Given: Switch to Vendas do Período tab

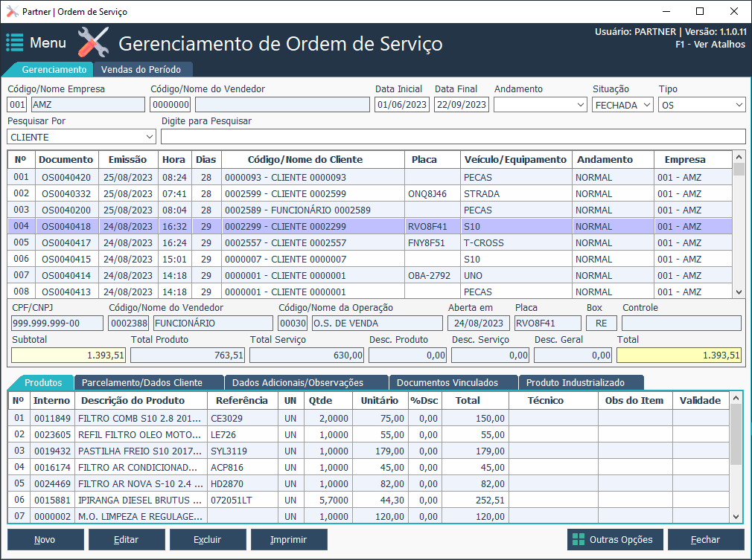Looking at the screenshot, I should 141,69.
